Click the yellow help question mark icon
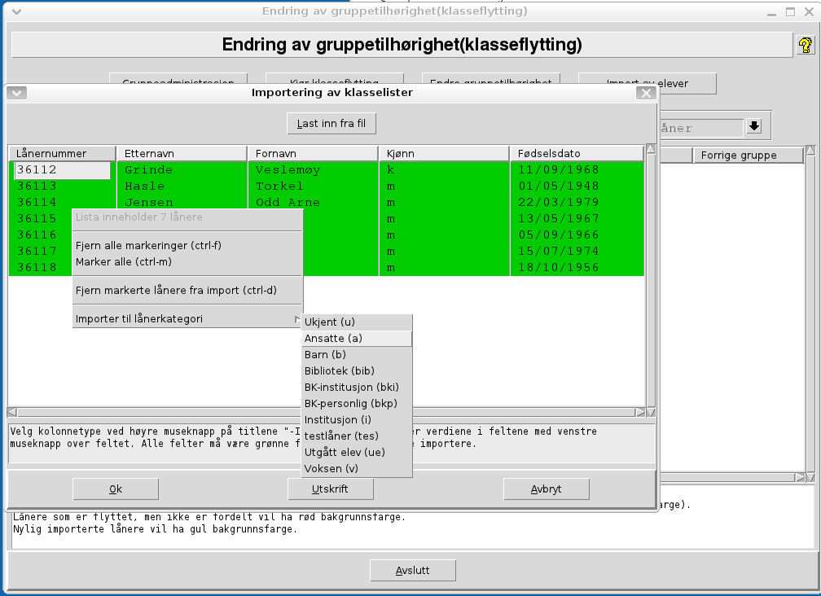Image resolution: width=821 pixels, height=596 pixels. [x=803, y=46]
